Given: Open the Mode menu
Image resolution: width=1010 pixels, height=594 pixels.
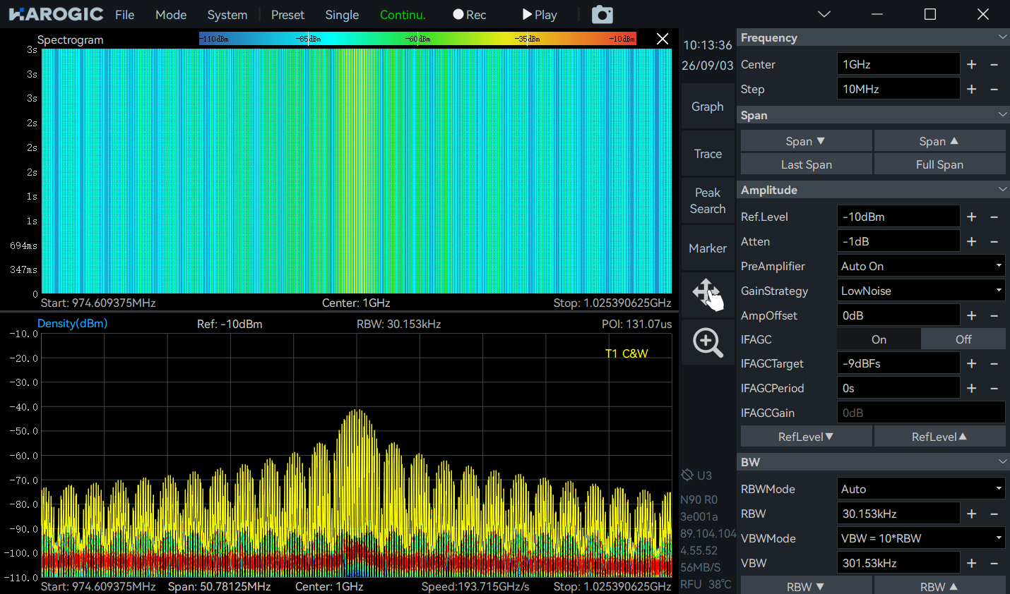Looking at the screenshot, I should click(x=171, y=15).
